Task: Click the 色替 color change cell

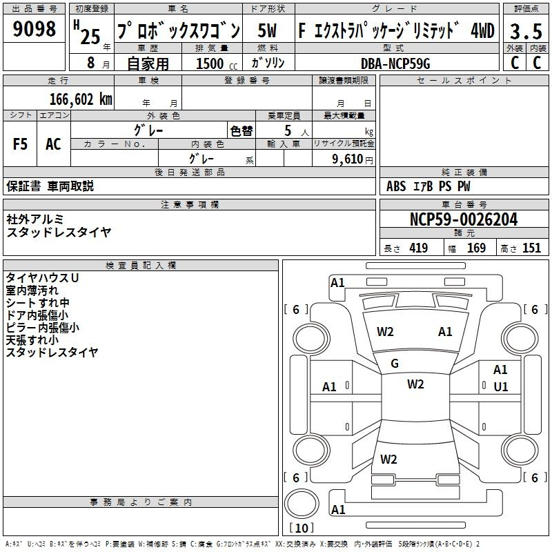Action: (241, 130)
